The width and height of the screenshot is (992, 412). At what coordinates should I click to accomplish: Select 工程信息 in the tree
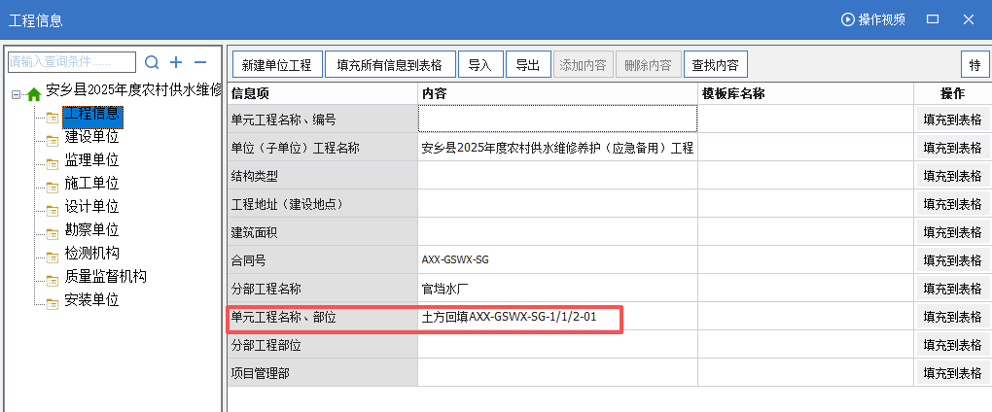(x=92, y=117)
